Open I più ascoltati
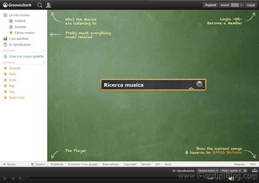 [18, 39]
